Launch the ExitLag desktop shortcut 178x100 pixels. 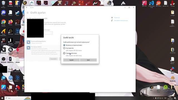coord(172,4)
